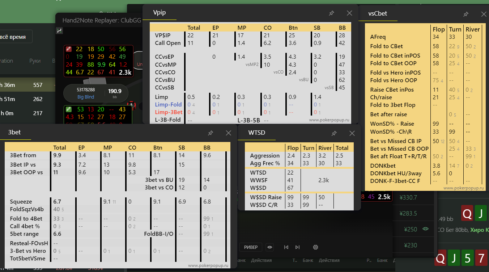
Task: Jump to previous hand in replayer
Action: pos(286,247)
